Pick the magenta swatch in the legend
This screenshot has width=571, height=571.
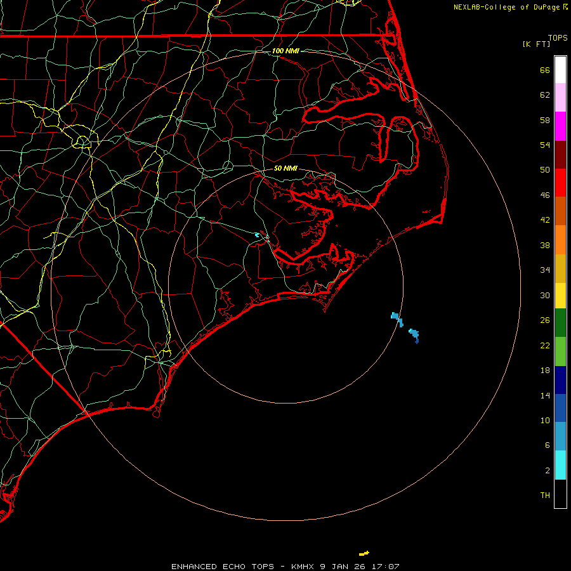pyautogui.click(x=560, y=126)
